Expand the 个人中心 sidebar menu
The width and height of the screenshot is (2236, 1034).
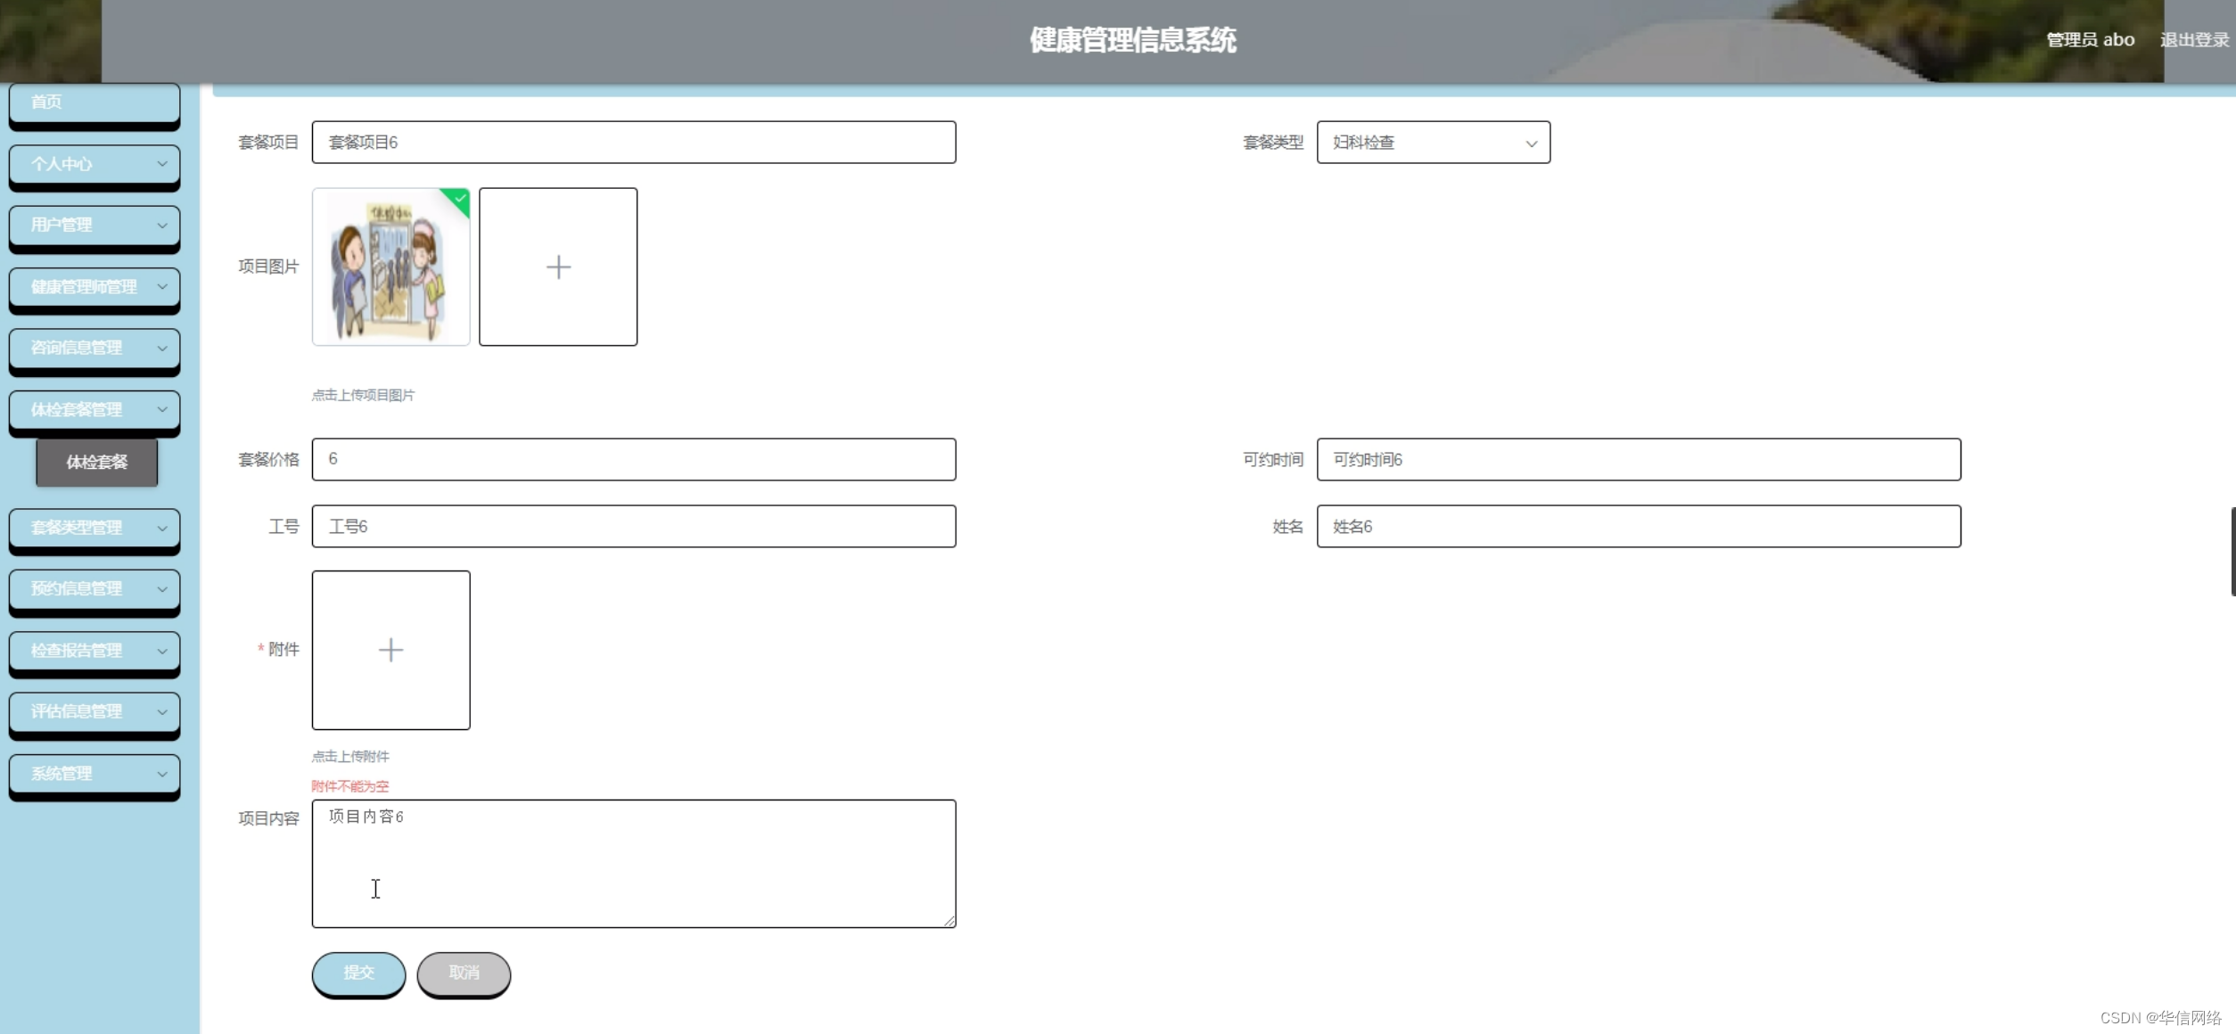point(95,164)
